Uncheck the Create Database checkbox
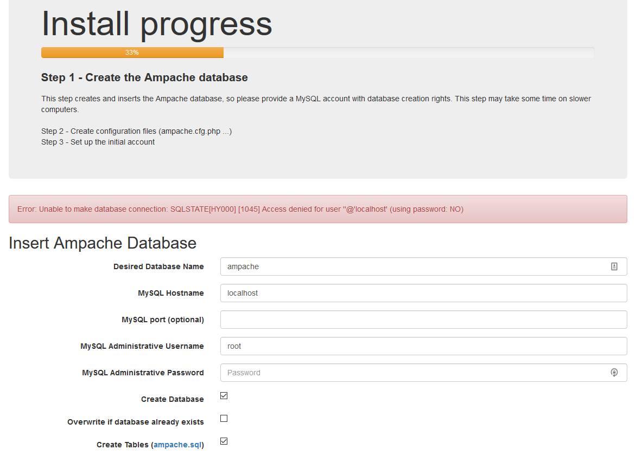Screen dimensions: 636x456 [x=224, y=395]
